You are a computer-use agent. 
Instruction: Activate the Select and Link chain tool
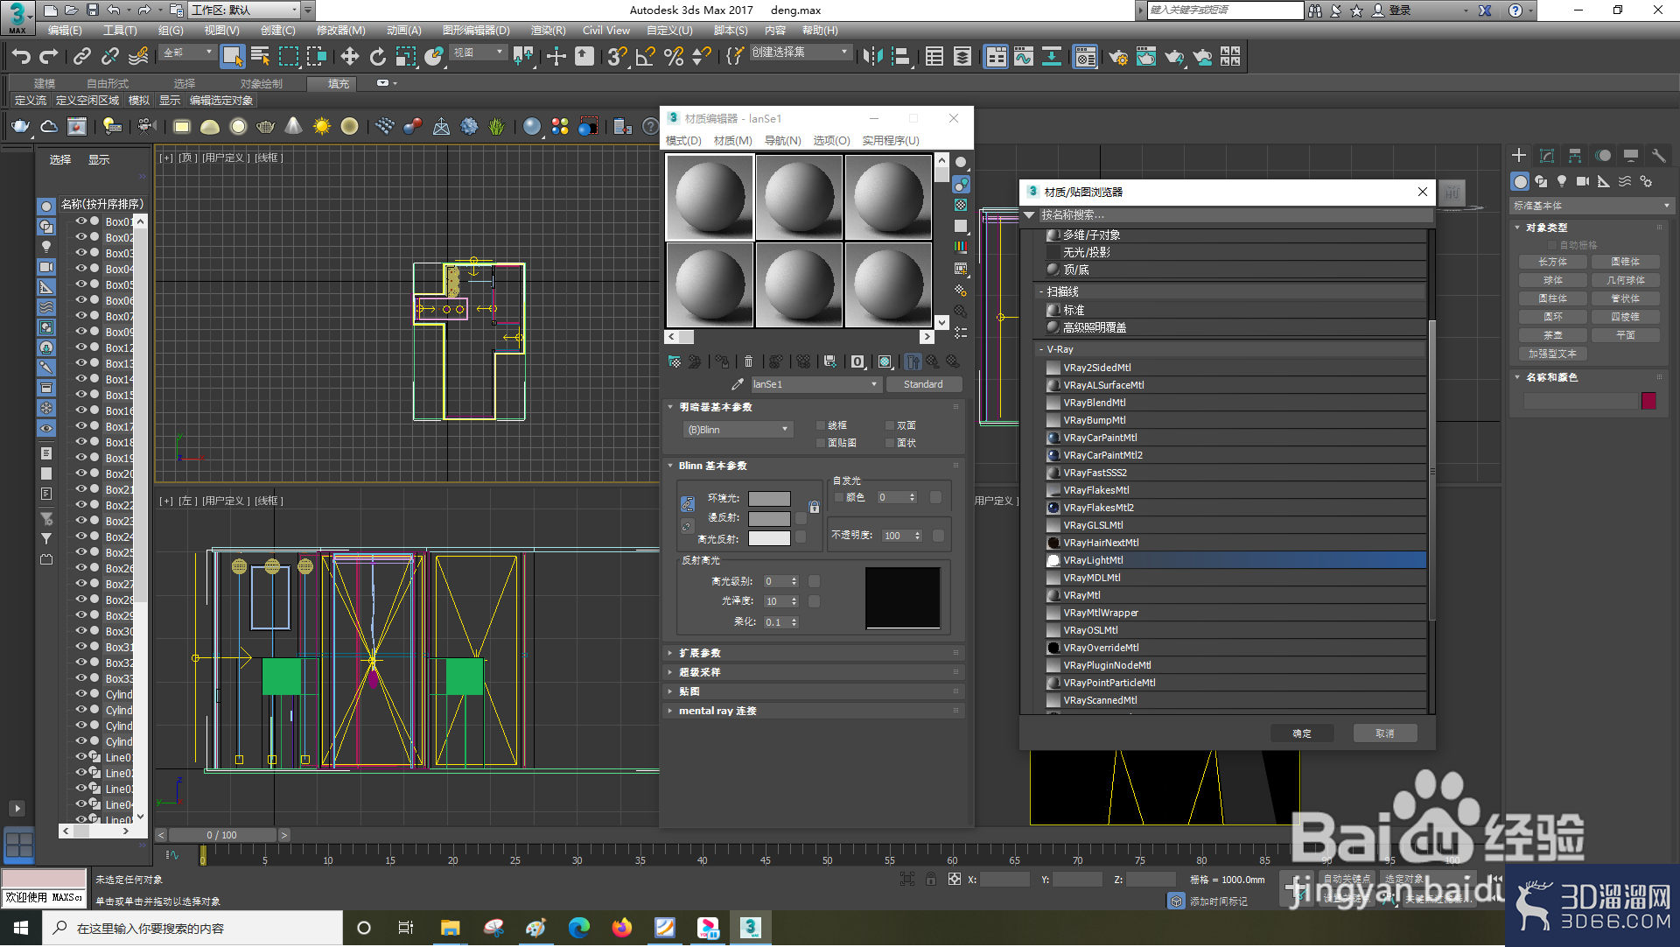[x=81, y=57]
